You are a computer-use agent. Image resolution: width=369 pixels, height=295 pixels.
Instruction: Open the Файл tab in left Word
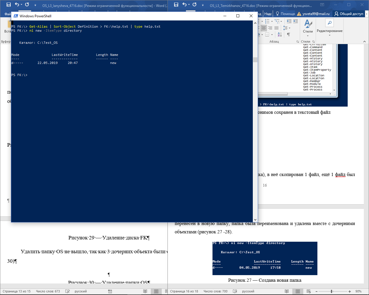(8, 14)
